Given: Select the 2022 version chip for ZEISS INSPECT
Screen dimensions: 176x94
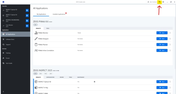Looking at the screenshot, I should (46, 74).
